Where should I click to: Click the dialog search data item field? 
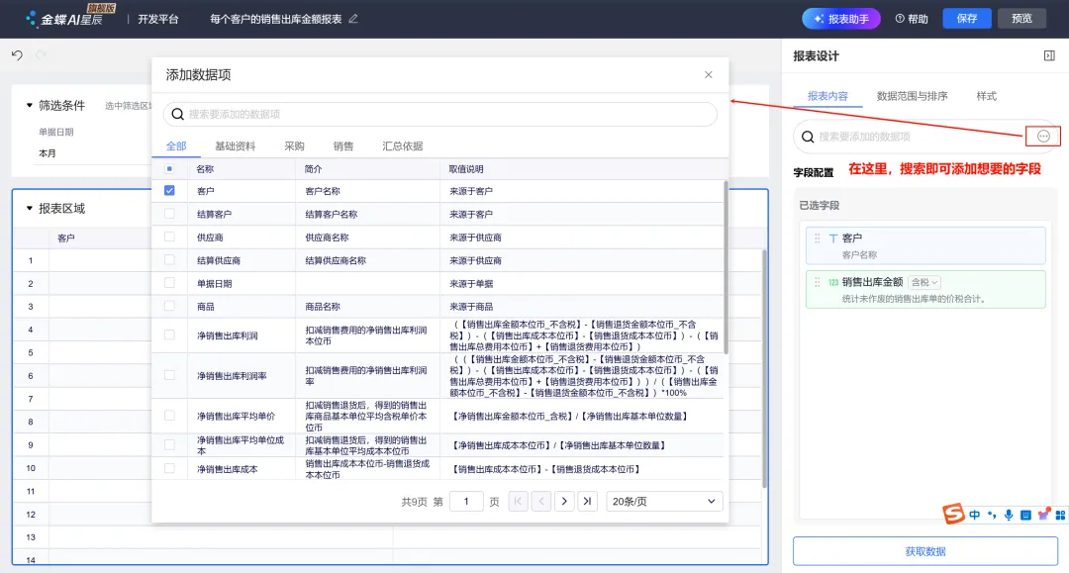click(439, 114)
